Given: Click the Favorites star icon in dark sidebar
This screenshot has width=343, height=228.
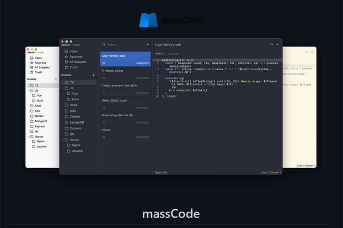Looking at the screenshot, I should [66, 57].
